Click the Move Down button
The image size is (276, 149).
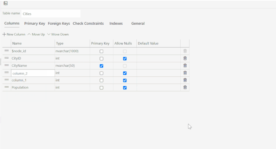[58, 34]
